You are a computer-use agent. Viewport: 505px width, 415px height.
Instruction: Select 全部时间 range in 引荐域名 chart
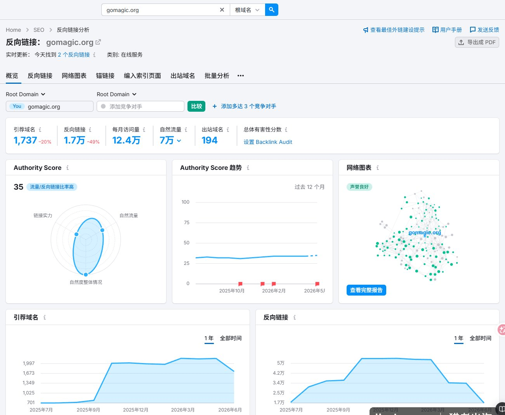[231, 338]
